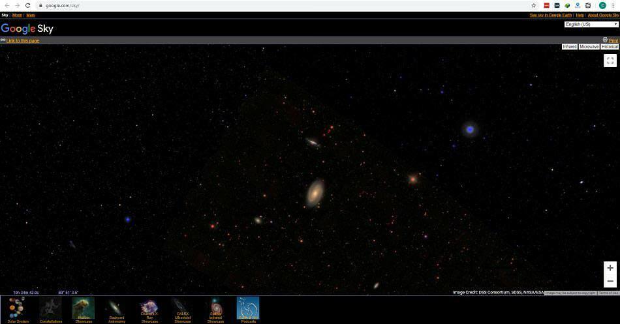Screen dimensions: 620x324
Task: Click the red extension icon in the toolbar
Action: [x=546, y=5]
